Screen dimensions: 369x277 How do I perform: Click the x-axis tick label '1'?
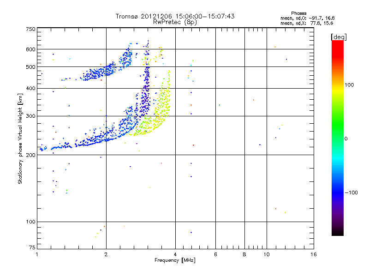(x=37, y=254)
